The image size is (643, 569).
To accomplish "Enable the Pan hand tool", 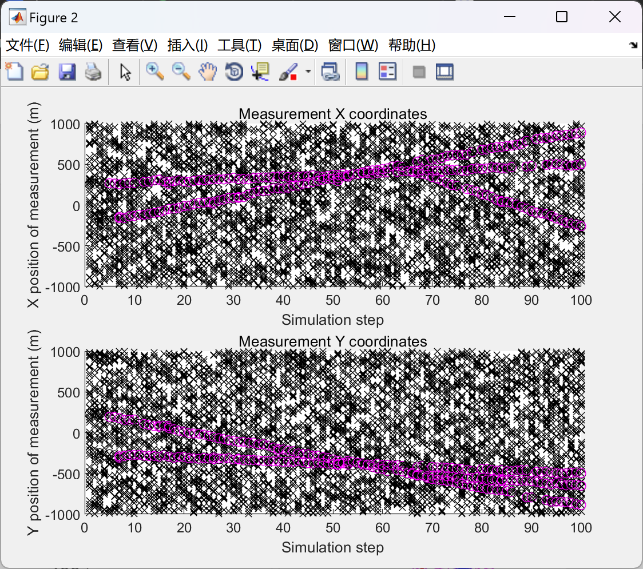I will (208, 71).
